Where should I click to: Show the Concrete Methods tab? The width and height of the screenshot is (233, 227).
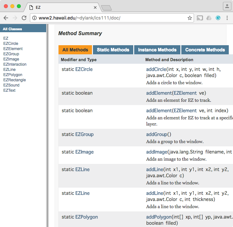pos(205,50)
